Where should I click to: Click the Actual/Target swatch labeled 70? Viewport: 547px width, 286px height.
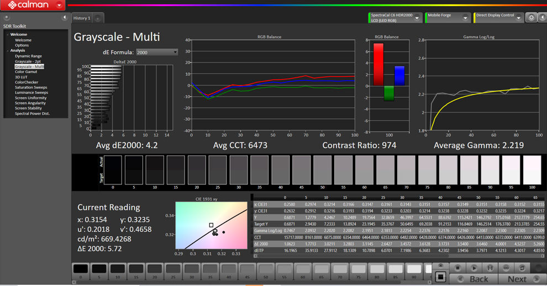click(x=406, y=170)
